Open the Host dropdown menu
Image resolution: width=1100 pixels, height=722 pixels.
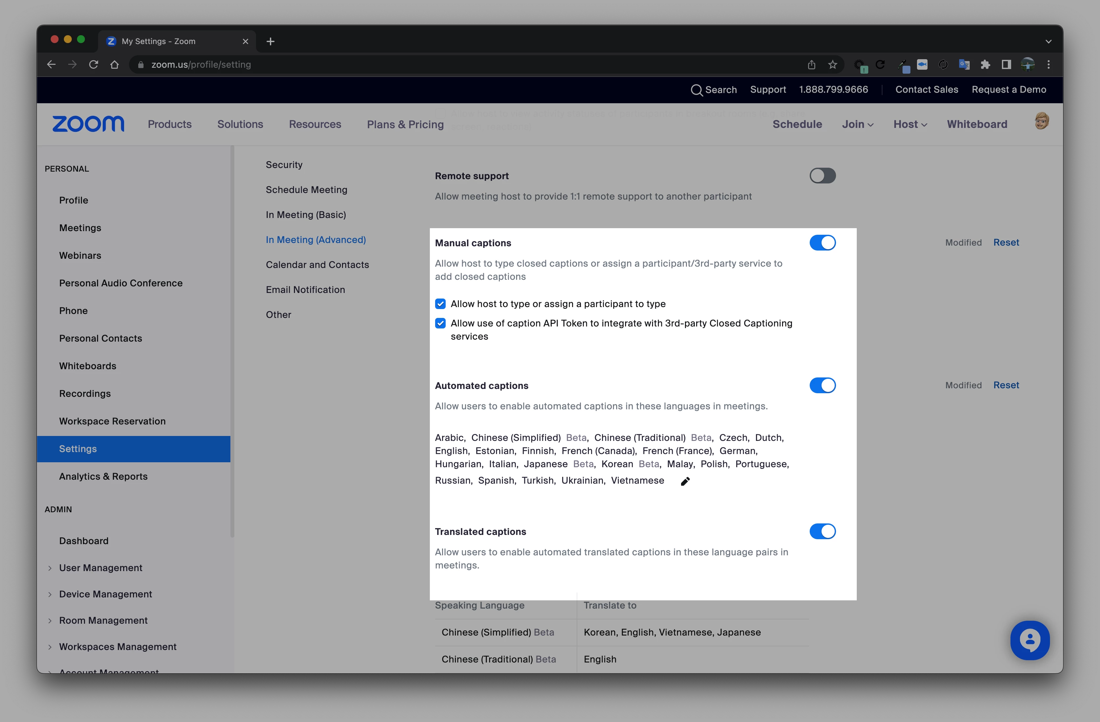(x=909, y=124)
